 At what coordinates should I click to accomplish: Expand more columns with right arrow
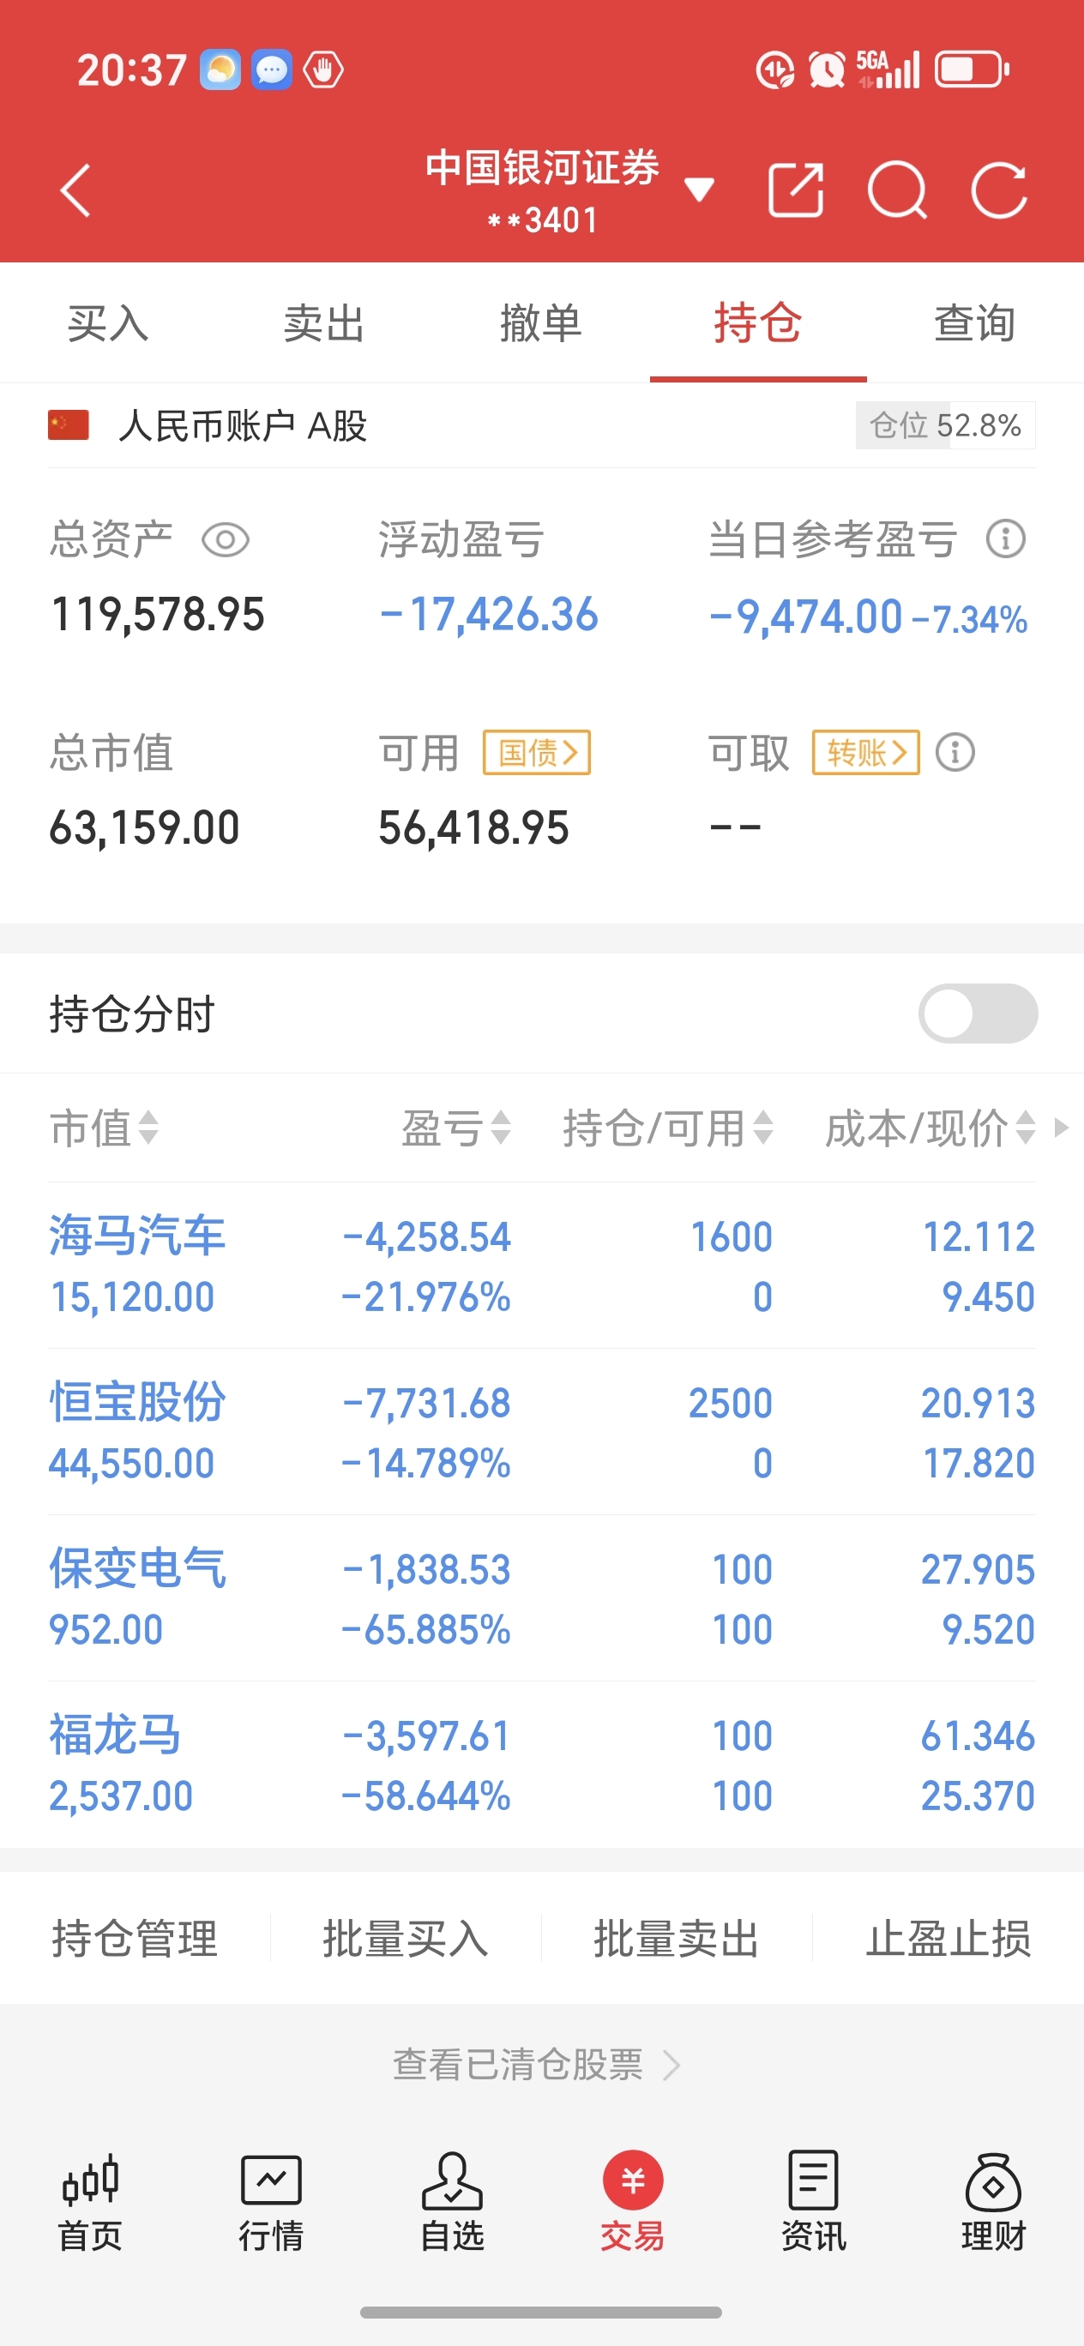tap(1061, 1128)
